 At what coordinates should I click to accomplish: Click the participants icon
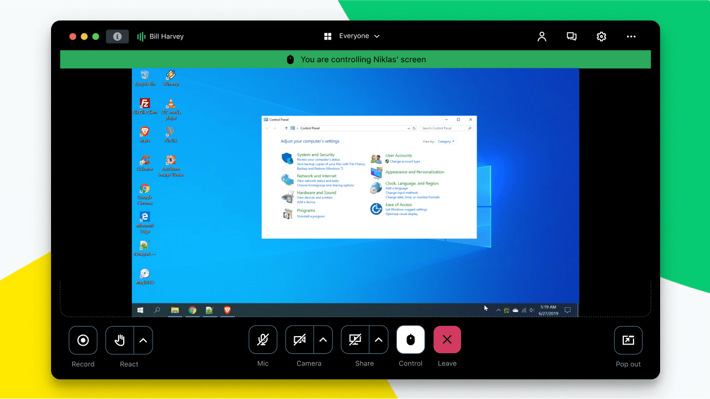(x=542, y=36)
